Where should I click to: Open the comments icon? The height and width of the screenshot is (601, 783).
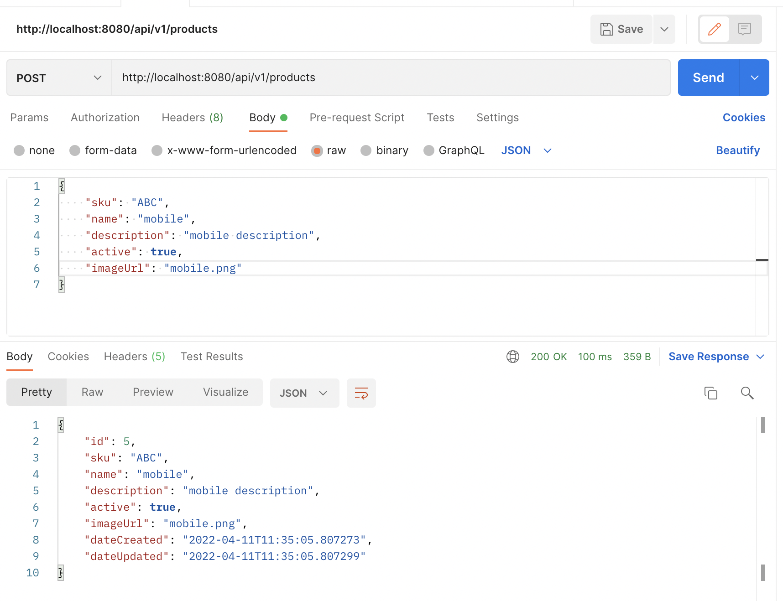pyautogui.click(x=745, y=29)
